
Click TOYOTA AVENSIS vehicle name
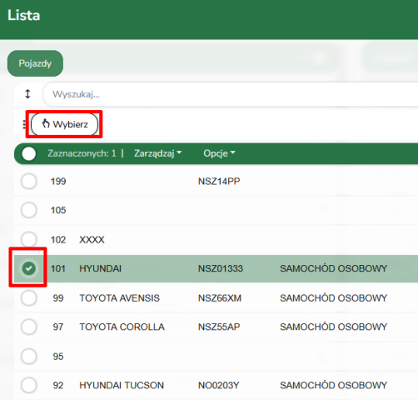[120, 298]
